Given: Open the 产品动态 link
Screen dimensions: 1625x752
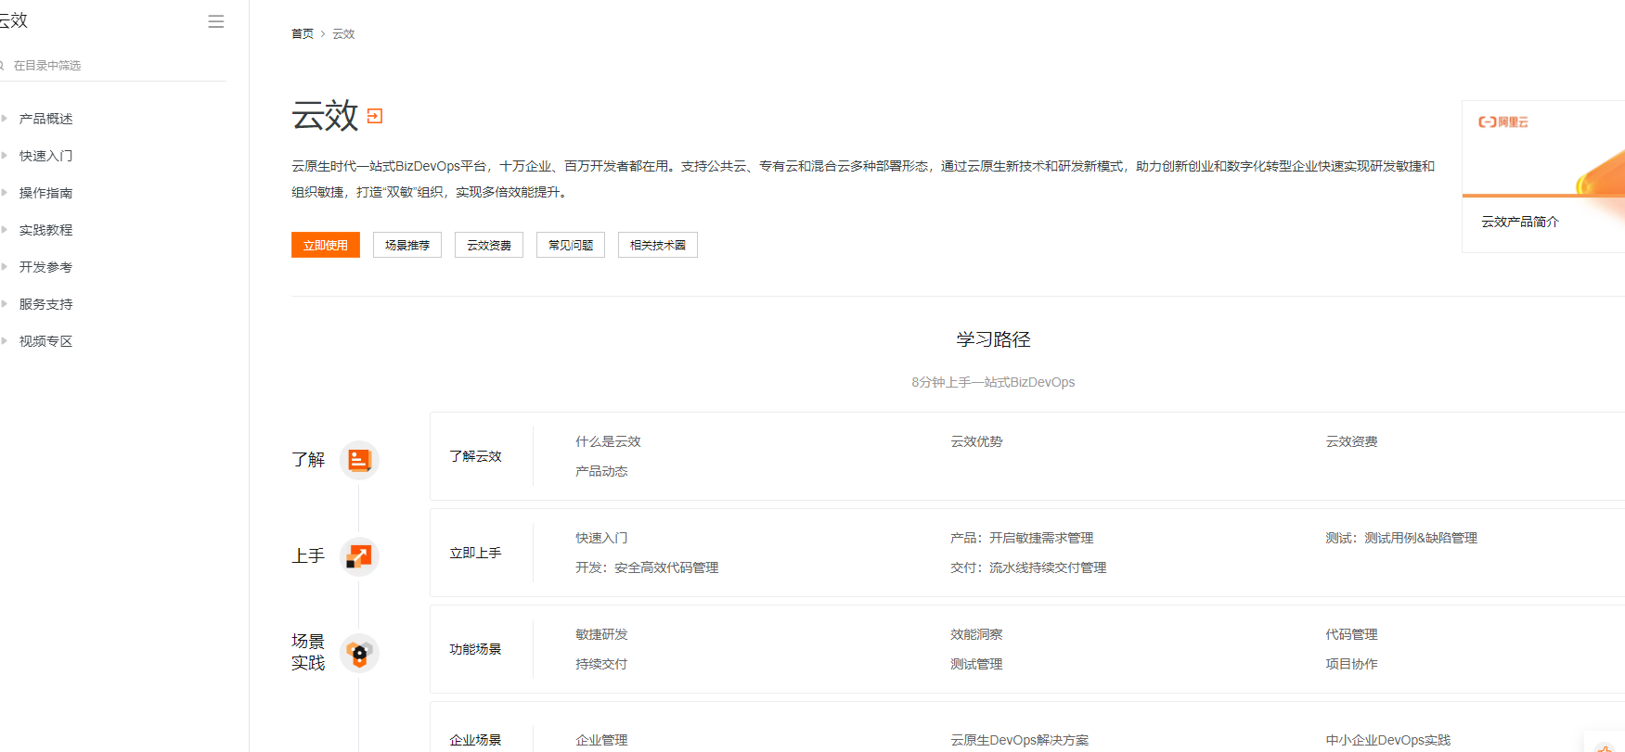Looking at the screenshot, I should pos(601,471).
